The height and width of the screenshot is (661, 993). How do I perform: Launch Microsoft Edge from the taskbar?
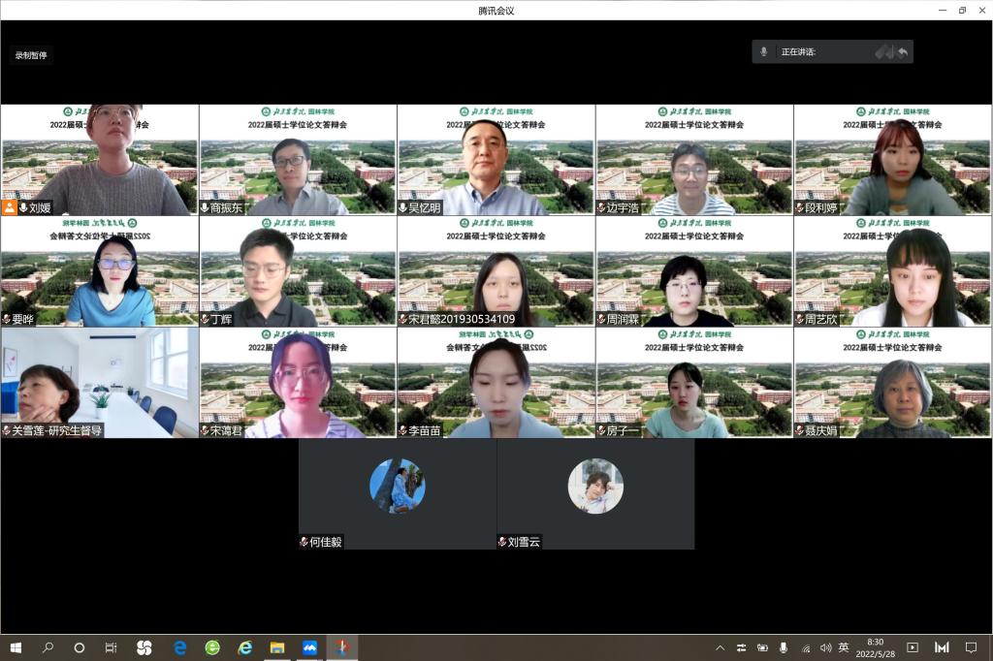[x=179, y=647]
